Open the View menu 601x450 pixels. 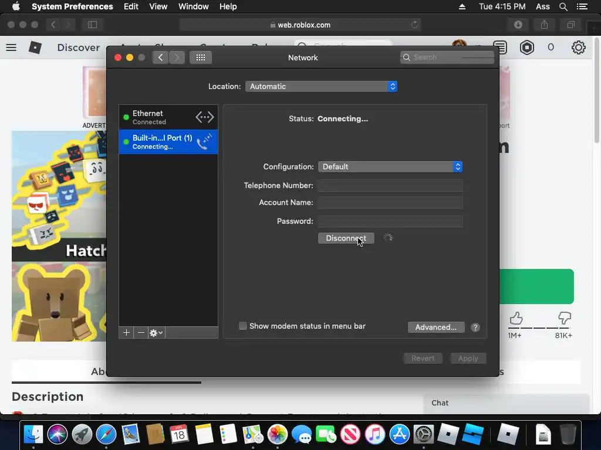coord(158,6)
